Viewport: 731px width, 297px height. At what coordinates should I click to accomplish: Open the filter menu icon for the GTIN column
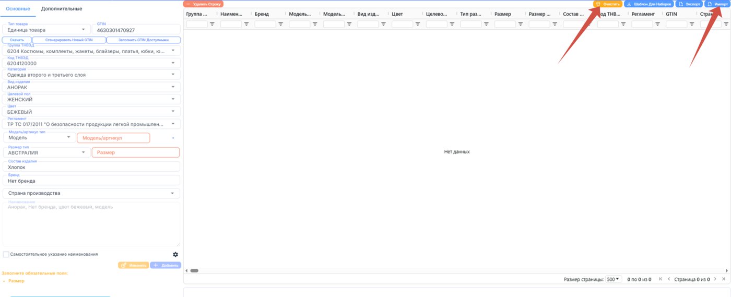point(692,24)
